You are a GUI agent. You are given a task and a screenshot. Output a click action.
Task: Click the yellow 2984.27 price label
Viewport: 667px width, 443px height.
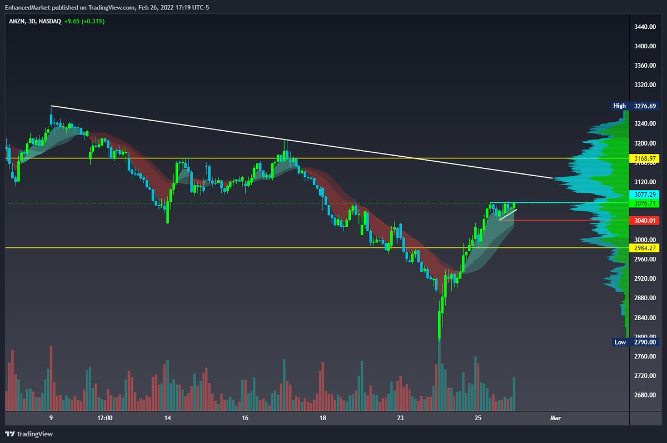coord(645,247)
